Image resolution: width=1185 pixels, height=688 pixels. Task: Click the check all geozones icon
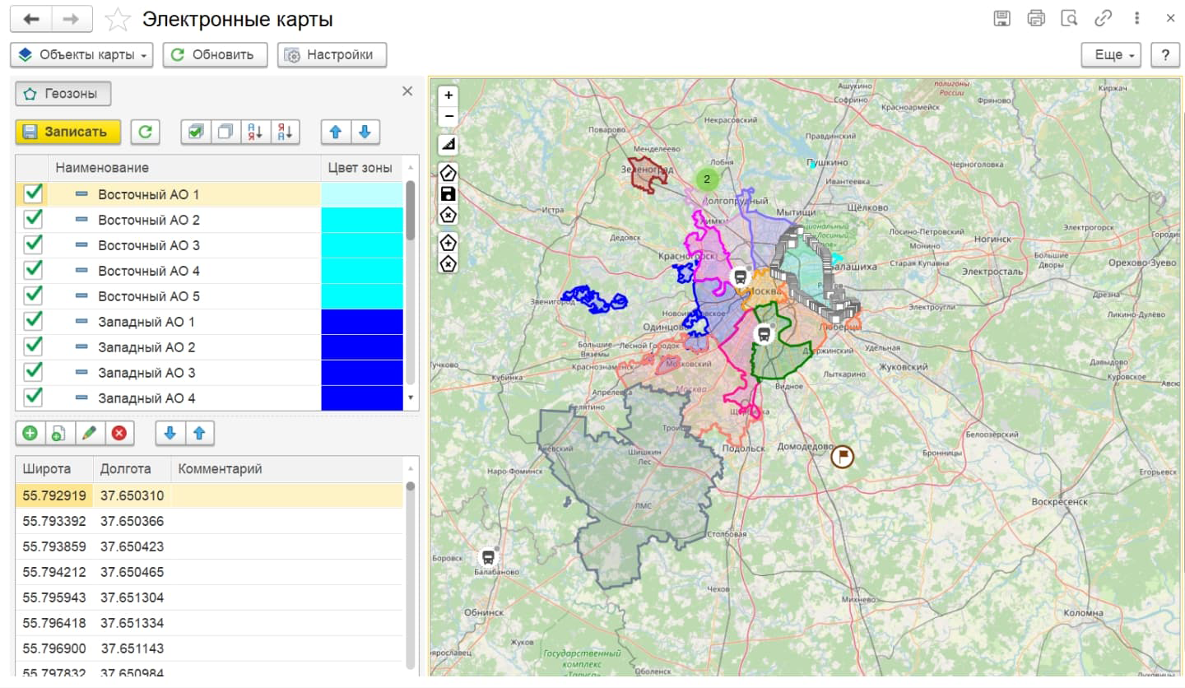click(196, 132)
